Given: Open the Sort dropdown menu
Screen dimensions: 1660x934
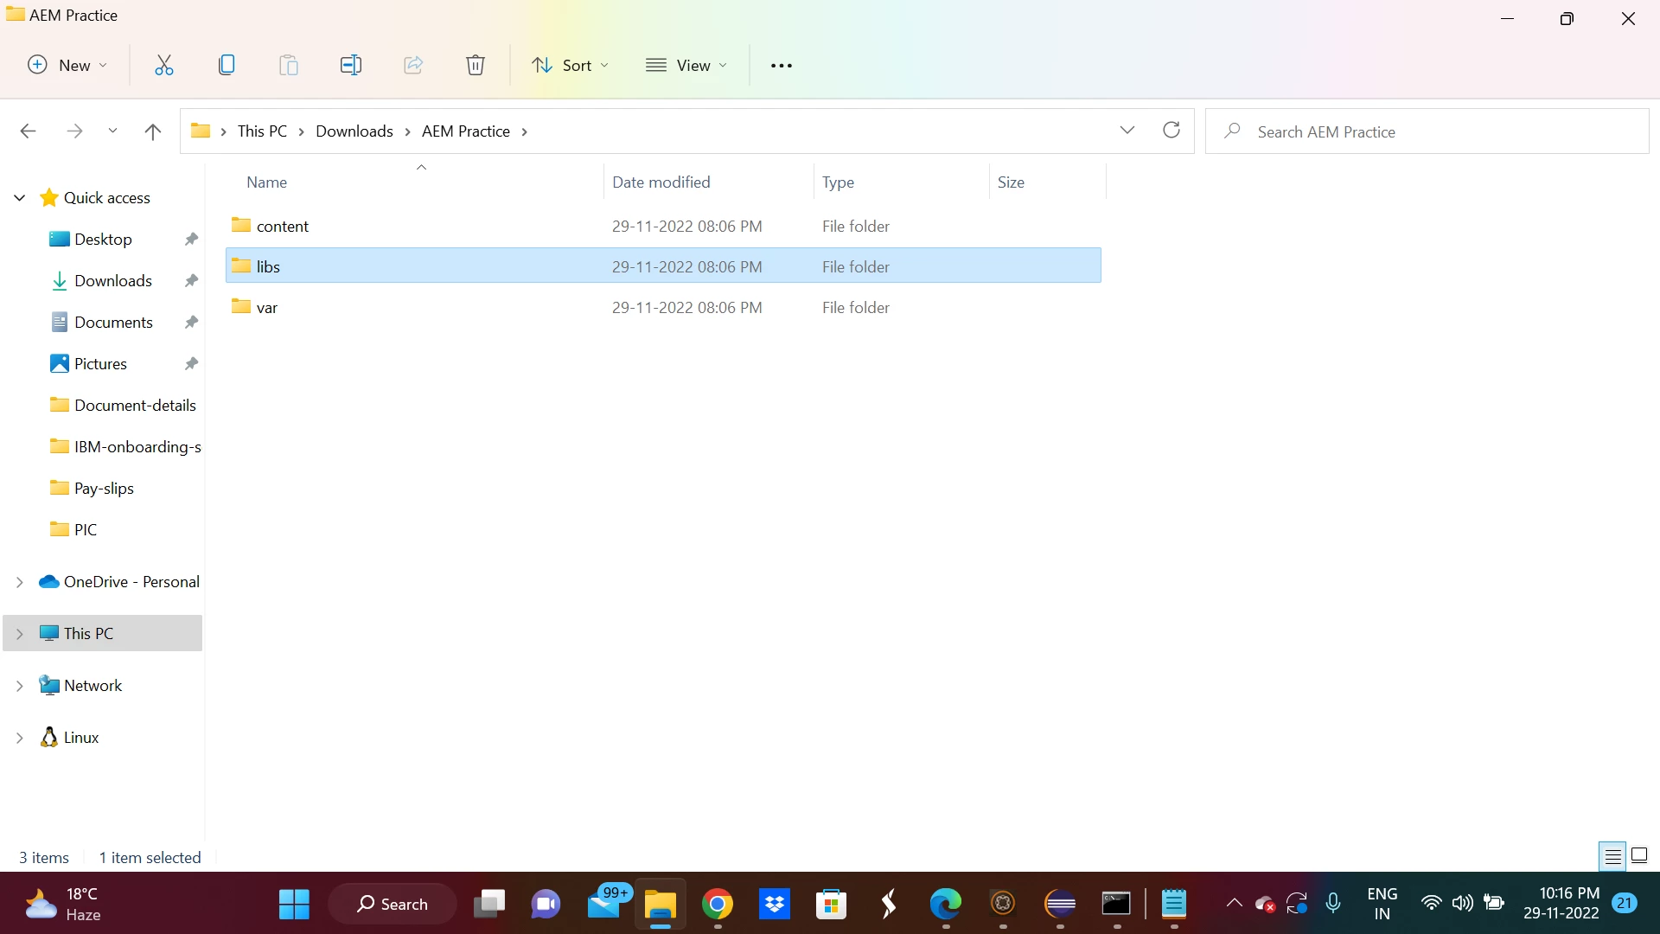Looking at the screenshot, I should 570,65.
